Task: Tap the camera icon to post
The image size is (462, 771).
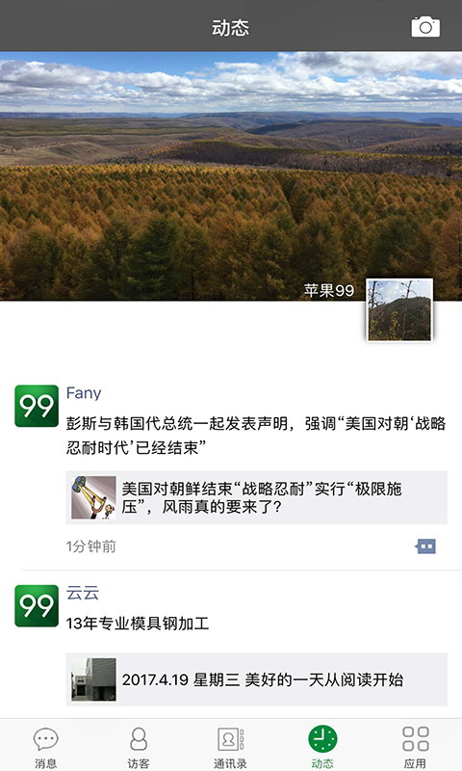Action: click(x=425, y=27)
